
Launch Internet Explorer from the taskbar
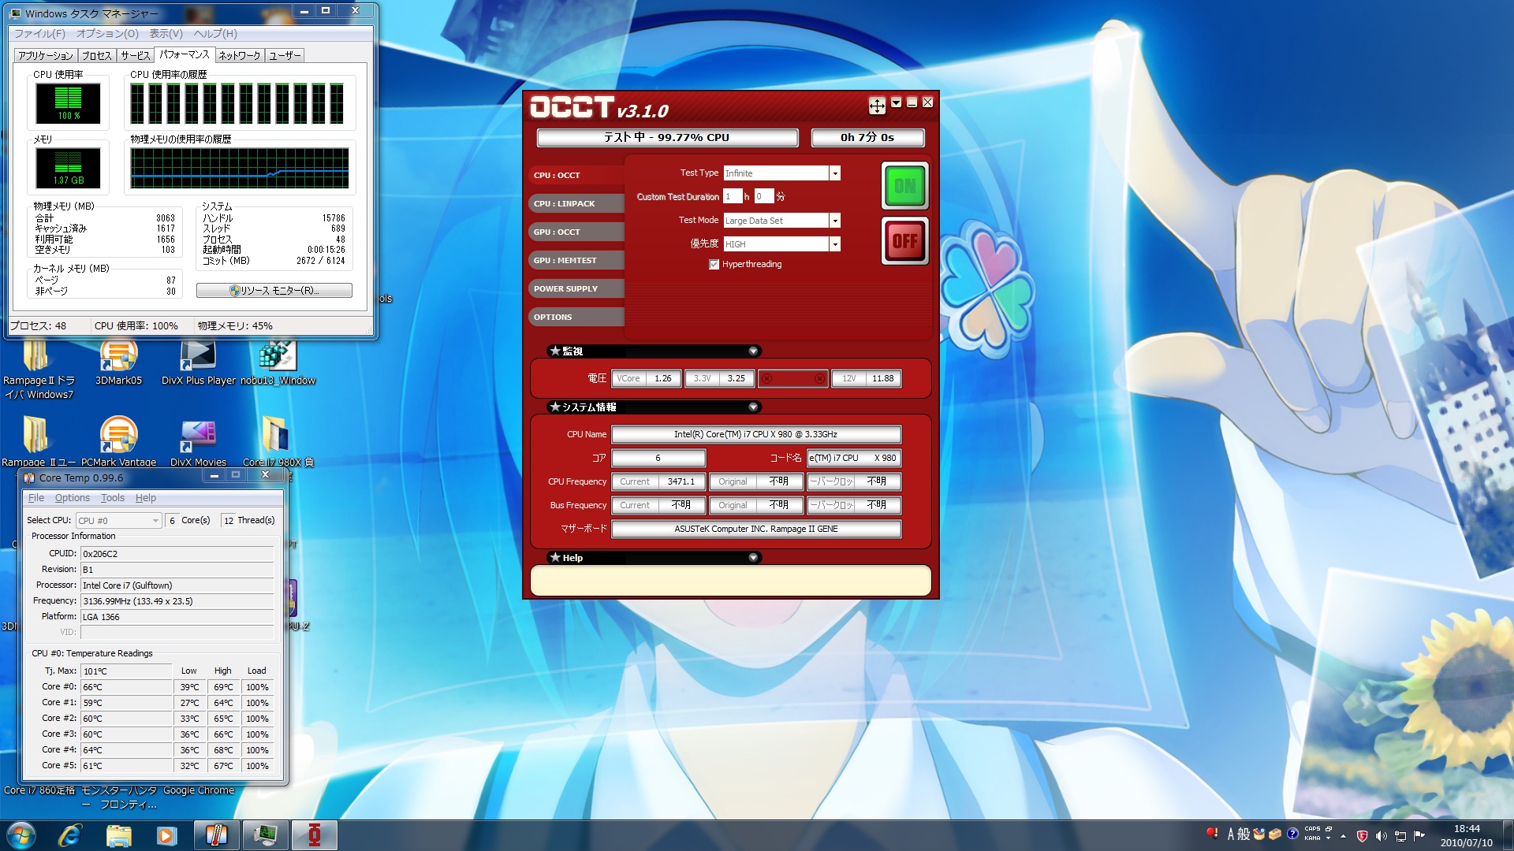(x=69, y=835)
